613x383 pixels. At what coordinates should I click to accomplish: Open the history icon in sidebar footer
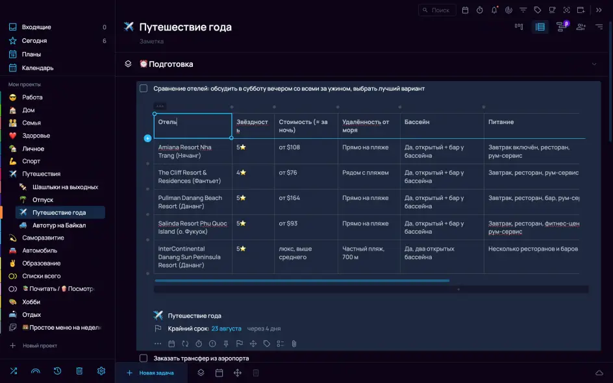point(58,371)
